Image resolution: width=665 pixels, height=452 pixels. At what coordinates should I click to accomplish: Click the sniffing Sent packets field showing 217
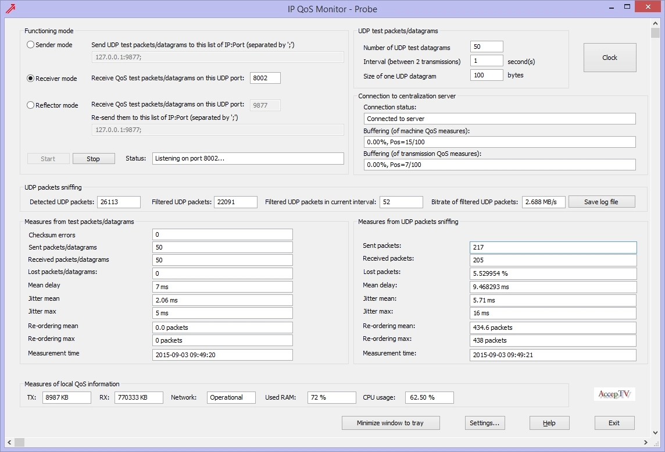click(553, 247)
